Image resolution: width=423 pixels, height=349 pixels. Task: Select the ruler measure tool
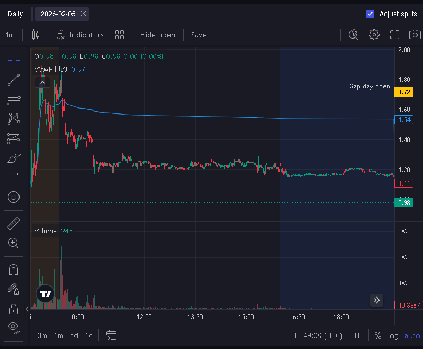pos(14,224)
